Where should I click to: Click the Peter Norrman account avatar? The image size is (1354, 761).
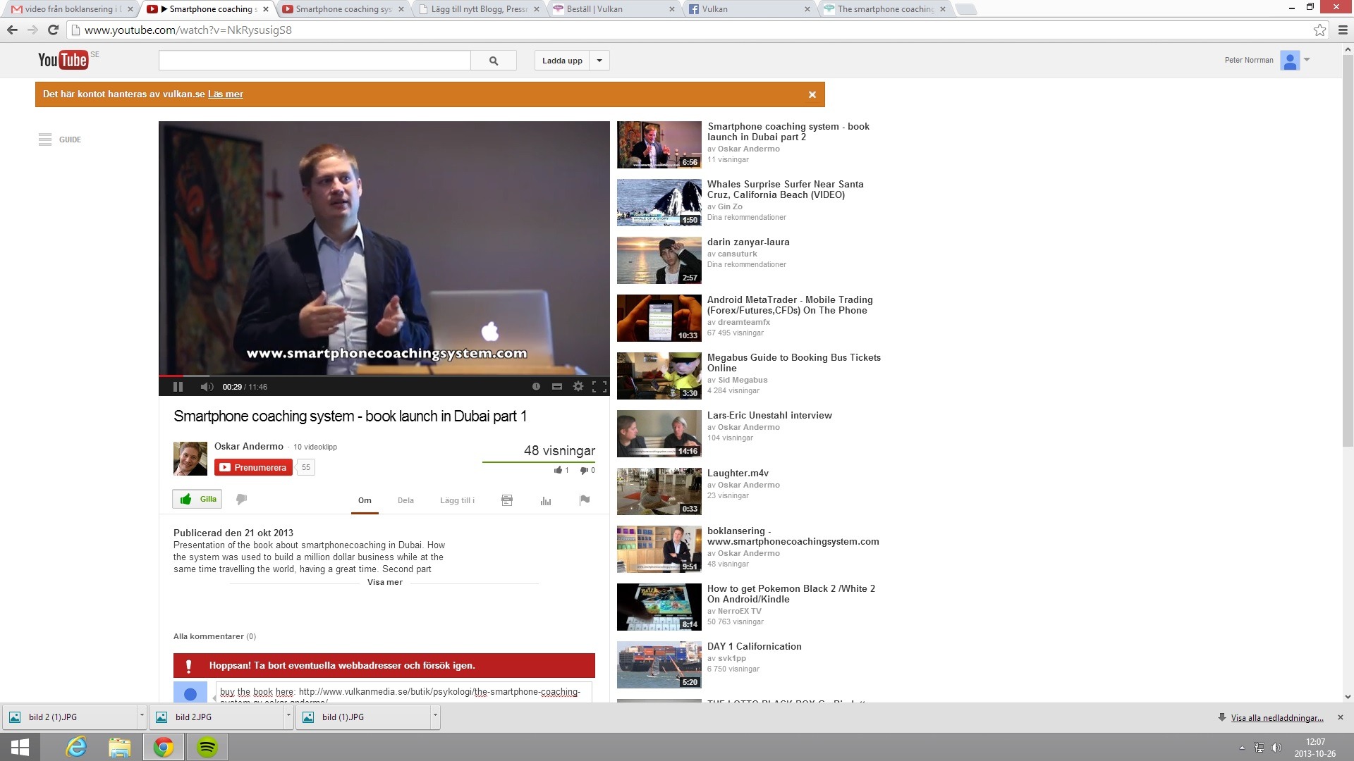(x=1290, y=61)
